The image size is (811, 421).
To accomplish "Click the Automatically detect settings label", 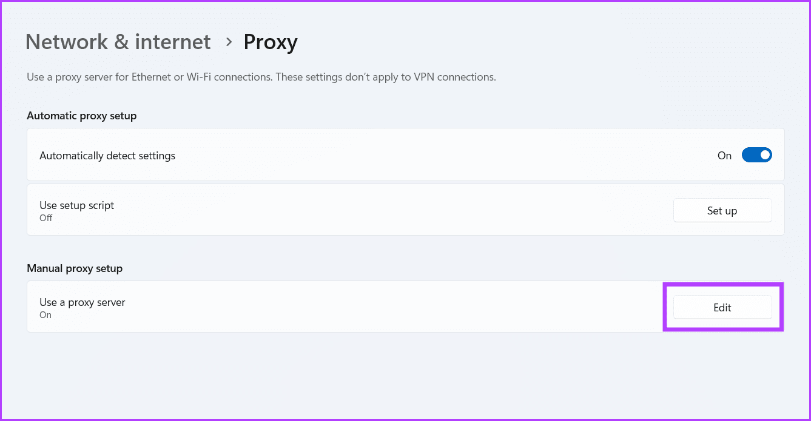I will [107, 155].
